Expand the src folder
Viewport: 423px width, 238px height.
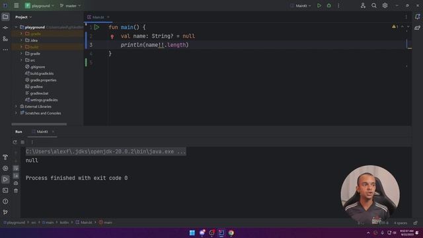(x=21, y=60)
